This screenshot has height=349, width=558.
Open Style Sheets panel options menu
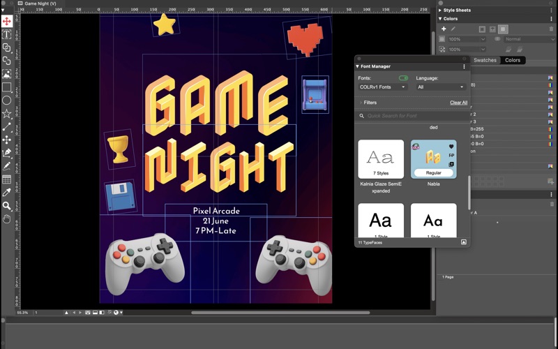(551, 10)
